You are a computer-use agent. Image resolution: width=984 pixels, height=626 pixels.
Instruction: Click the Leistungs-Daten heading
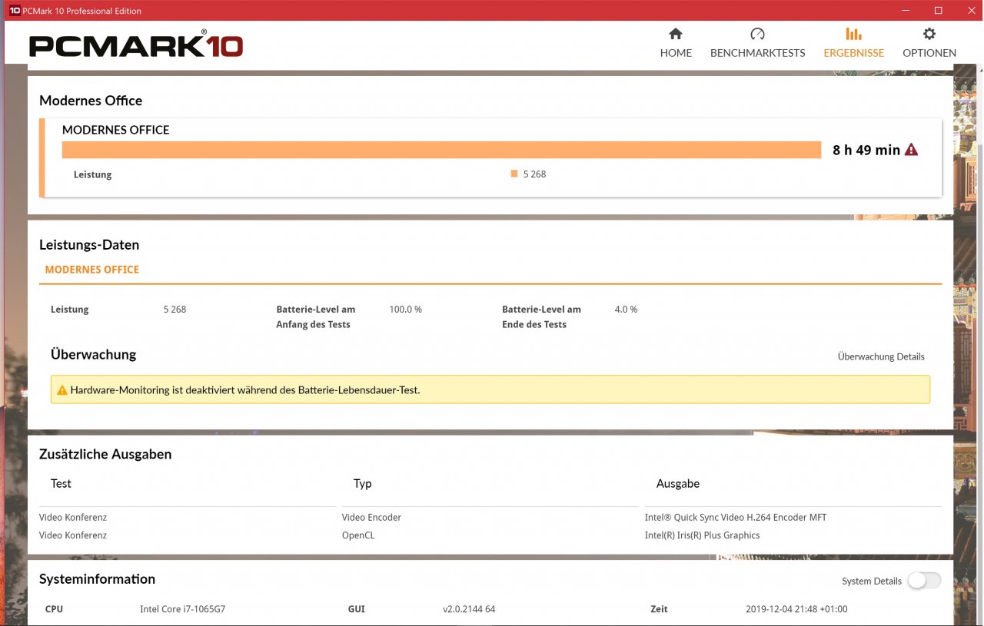pyautogui.click(x=89, y=246)
